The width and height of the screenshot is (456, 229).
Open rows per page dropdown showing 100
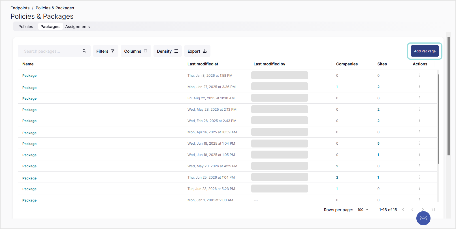[x=363, y=210]
